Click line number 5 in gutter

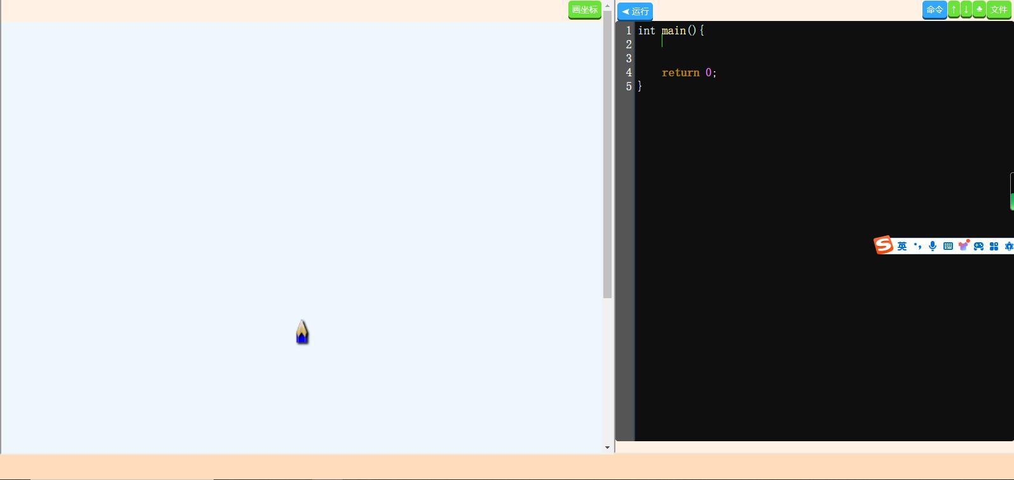pyautogui.click(x=629, y=86)
